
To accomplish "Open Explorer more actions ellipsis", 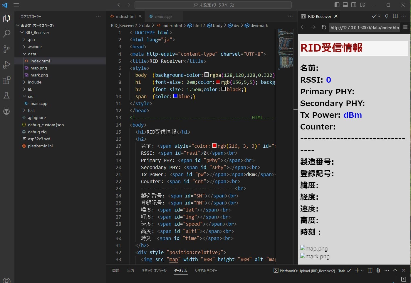I will [x=98, y=16].
